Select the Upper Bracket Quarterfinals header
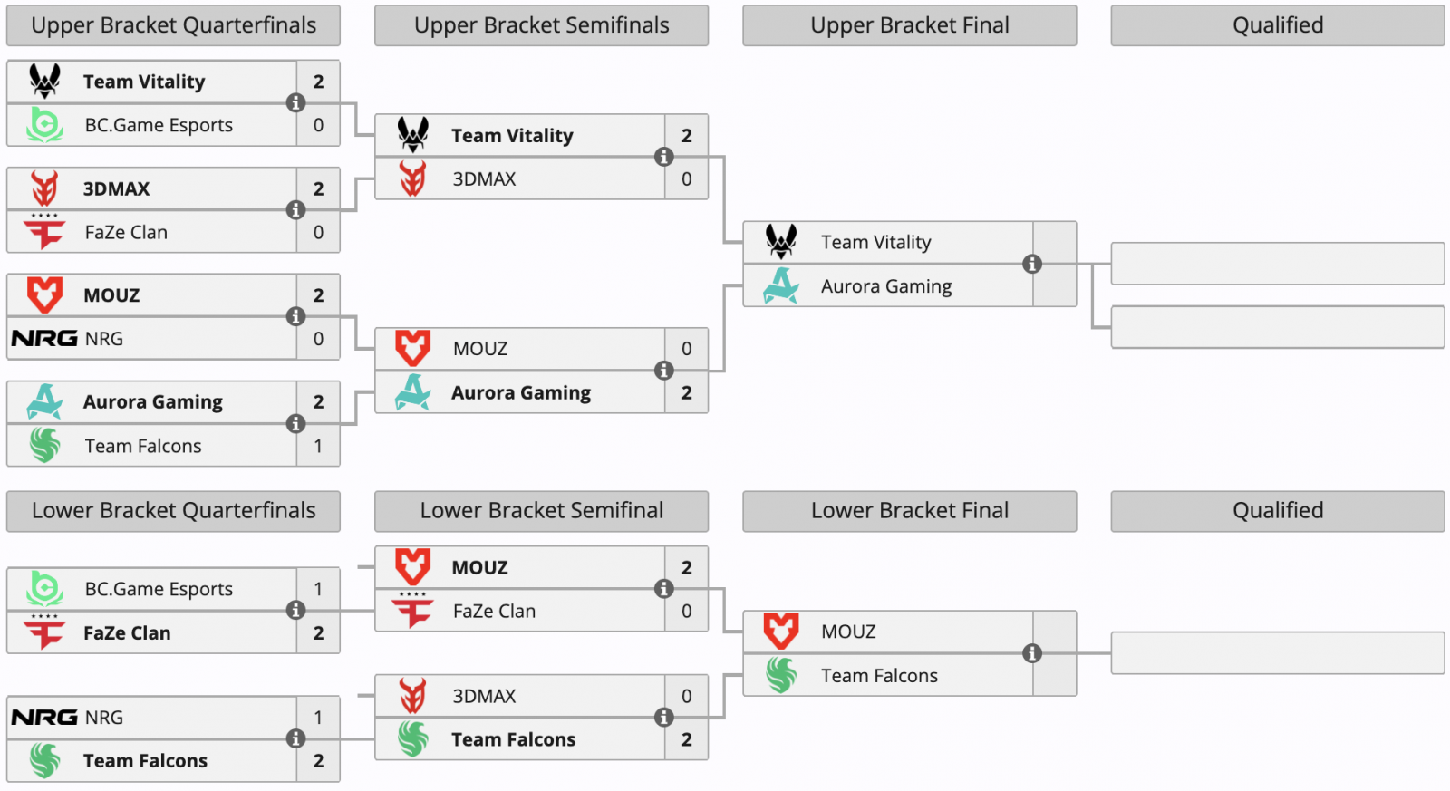Viewport: 1450px width, 791px height. click(173, 25)
